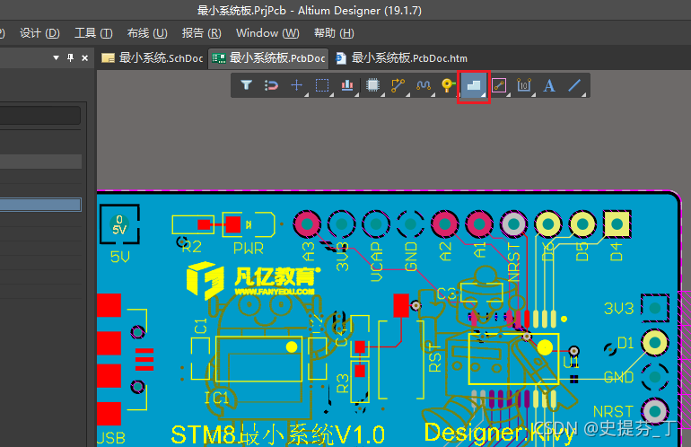The image size is (691, 447).
Task: Select the A3 header pad
Action: pos(307,223)
